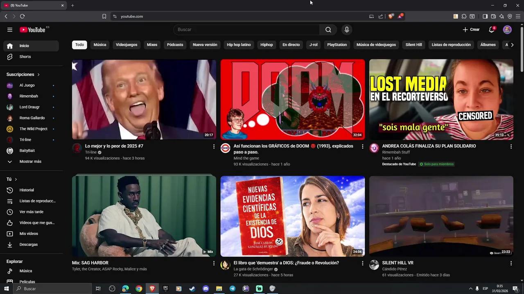Select the En directo filter chip
The width and height of the screenshot is (524, 294).
click(x=291, y=45)
